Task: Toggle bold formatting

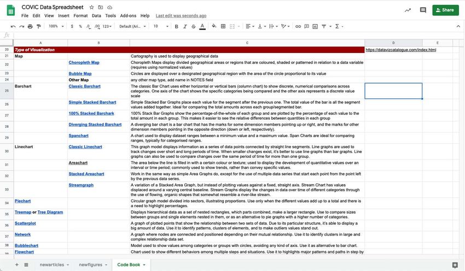Action: (177, 26)
